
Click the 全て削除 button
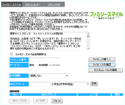pyautogui.click(x=40, y=101)
